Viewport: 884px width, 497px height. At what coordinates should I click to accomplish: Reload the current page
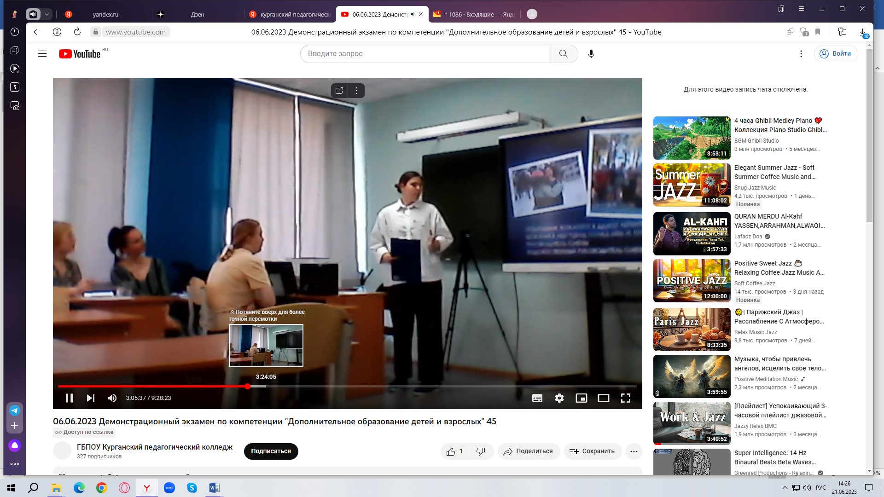pyautogui.click(x=77, y=32)
